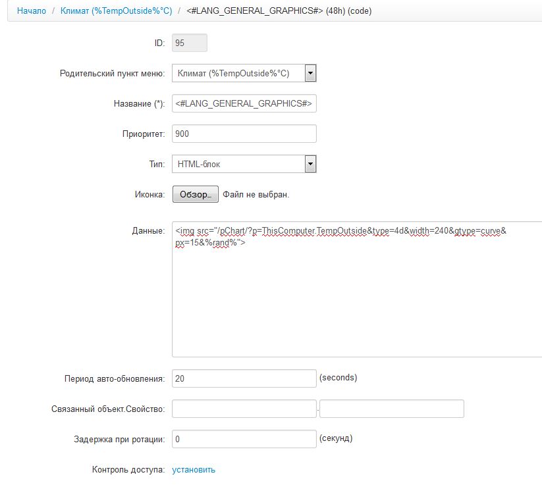The image size is (542, 487).
Task: Click the read-only ID field showing 95
Action: click(x=189, y=43)
